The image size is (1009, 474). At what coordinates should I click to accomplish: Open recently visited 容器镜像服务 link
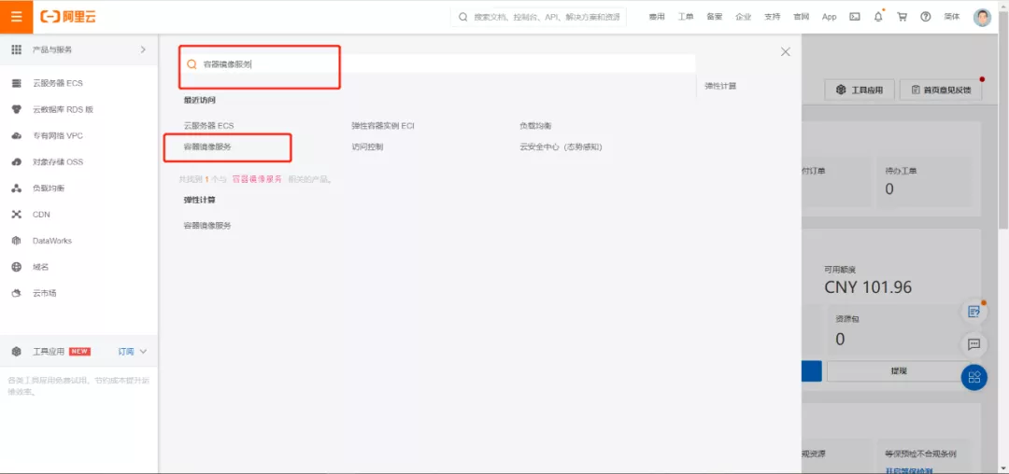(207, 147)
